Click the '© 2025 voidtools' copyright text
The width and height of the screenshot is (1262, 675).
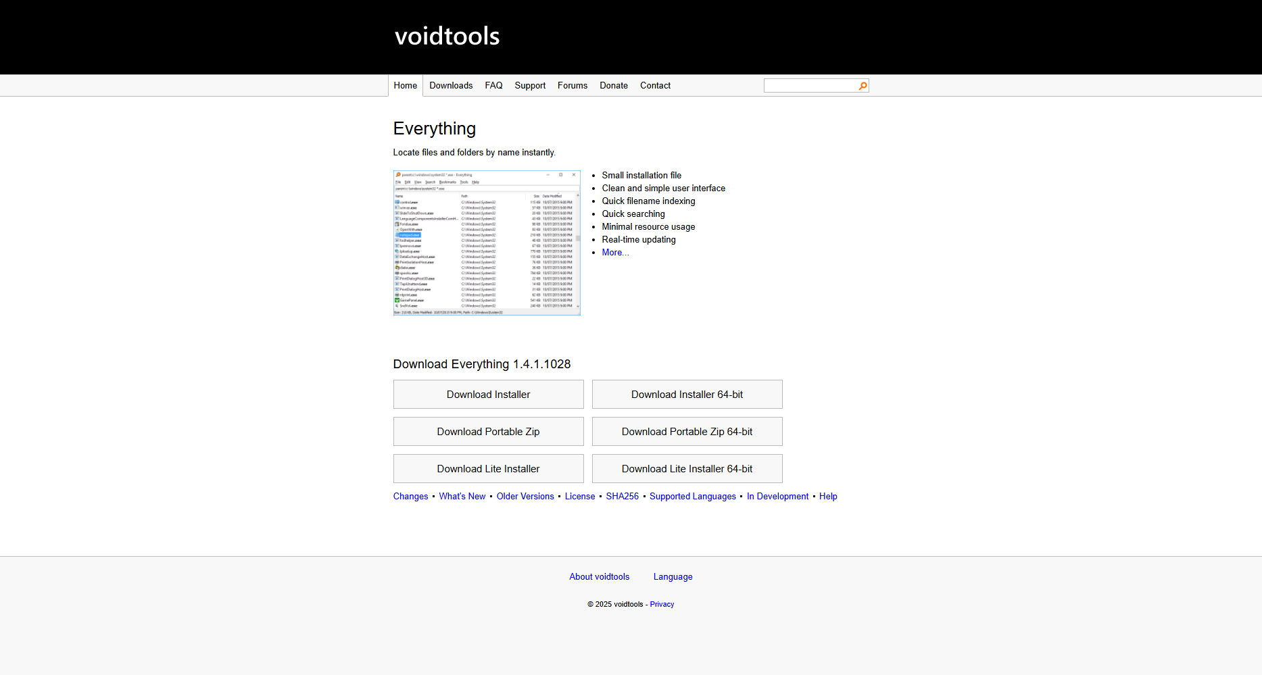click(x=615, y=605)
